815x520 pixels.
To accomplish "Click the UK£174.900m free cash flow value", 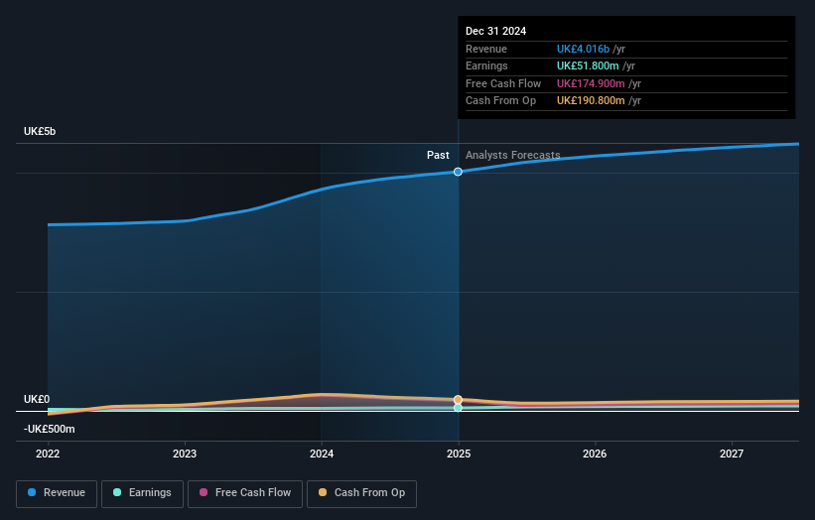I will click(591, 83).
